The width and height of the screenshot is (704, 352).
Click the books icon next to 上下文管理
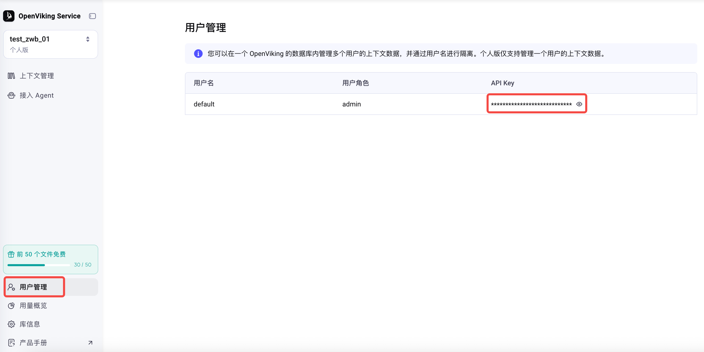[x=11, y=76]
